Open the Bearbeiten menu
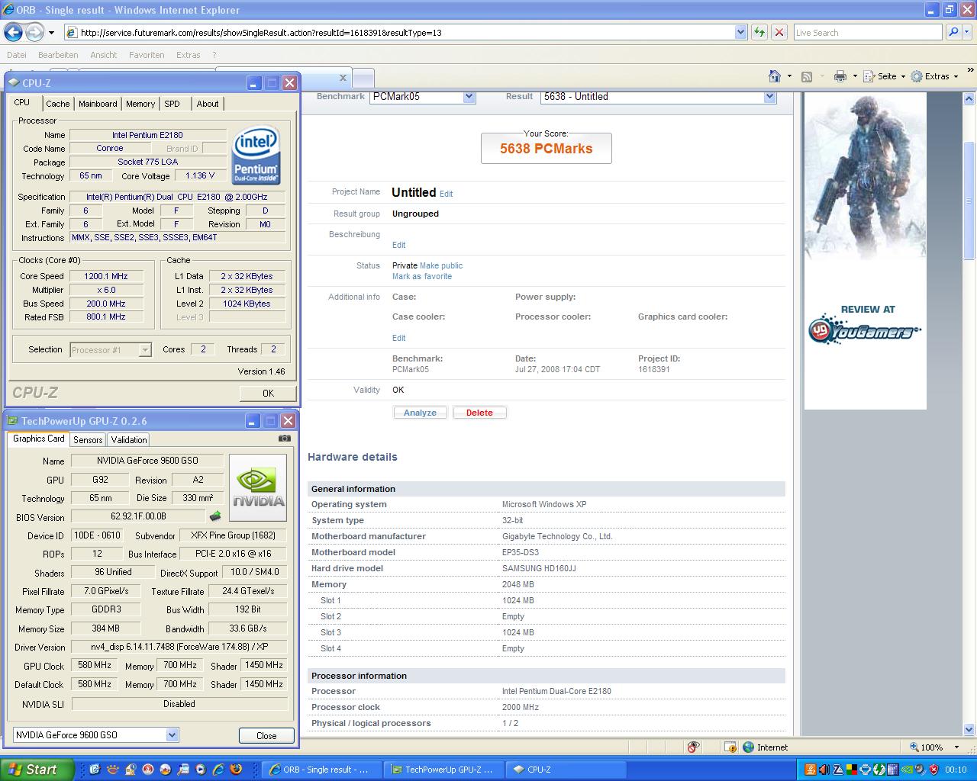977x781 pixels. [58, 55]
